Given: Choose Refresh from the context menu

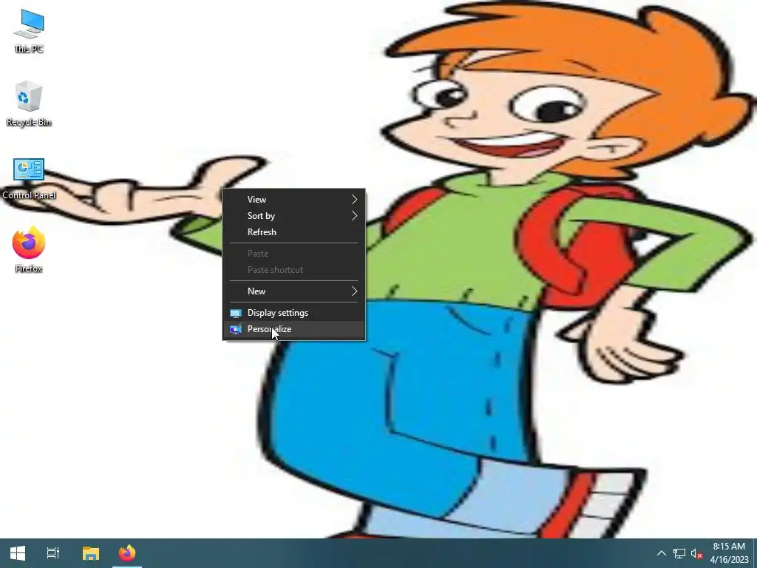Looking at the screenshot, I should click(x=293, y=232).
